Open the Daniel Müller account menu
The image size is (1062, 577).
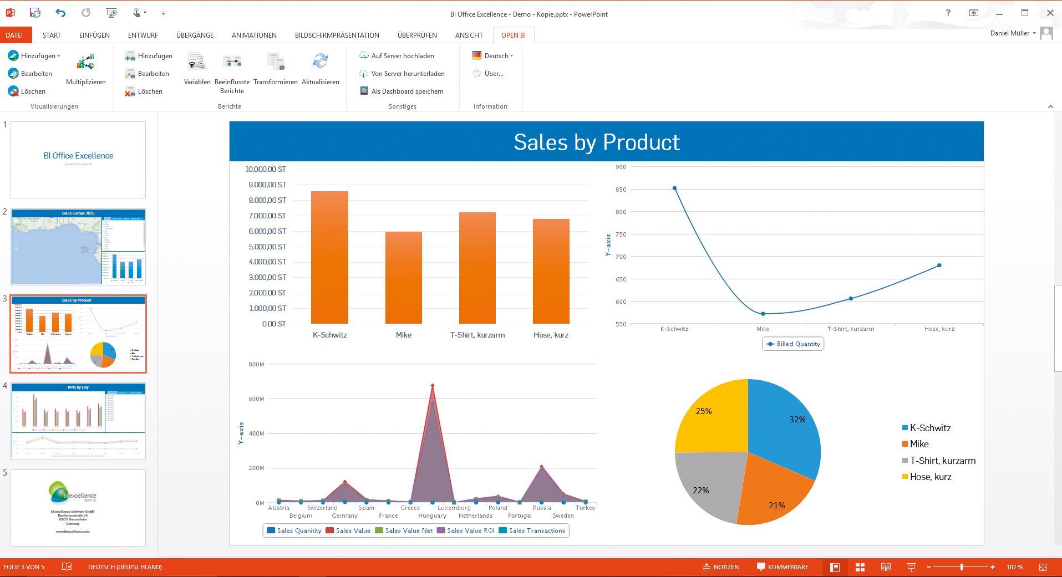point(1013,33)
